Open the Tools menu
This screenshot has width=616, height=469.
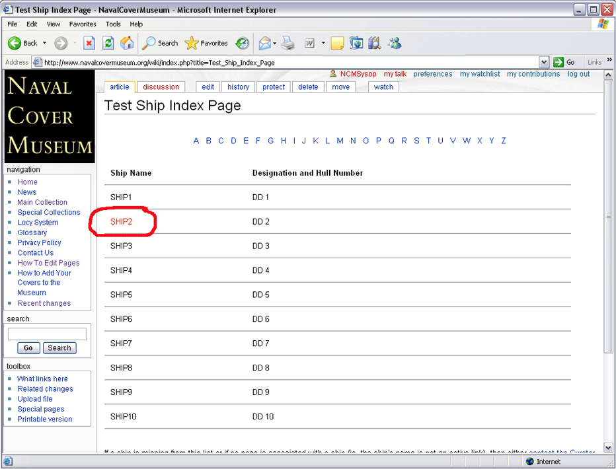[113, 24]
